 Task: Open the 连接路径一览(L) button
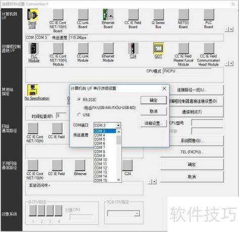coord(192,90)
